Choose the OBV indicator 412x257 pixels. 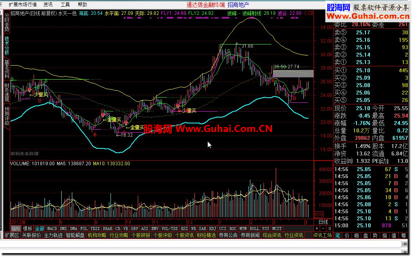[x=134, y=228]
